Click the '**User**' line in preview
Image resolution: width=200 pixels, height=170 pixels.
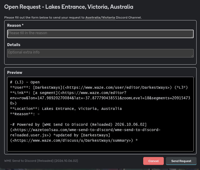pos(99,87)
